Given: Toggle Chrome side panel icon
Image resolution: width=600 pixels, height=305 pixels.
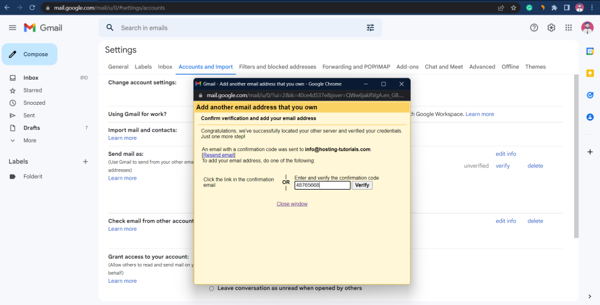Looking at the screenshot, I should click(x=567, y=8).
